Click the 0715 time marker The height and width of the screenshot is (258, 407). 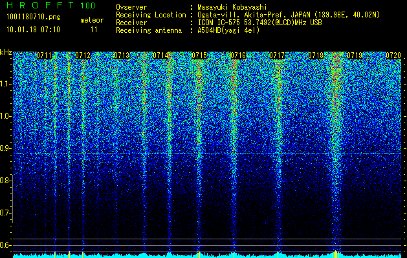pyautogui.click(x=199, y=55)
